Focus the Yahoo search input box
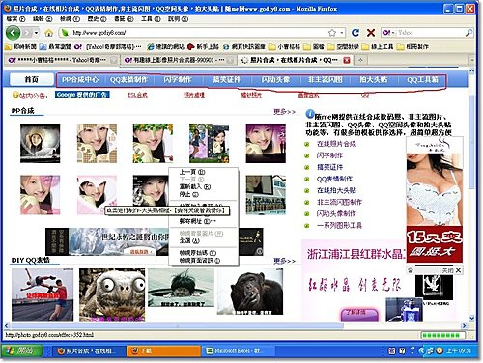Screen dimensions: 483x363 pos(430,33)
